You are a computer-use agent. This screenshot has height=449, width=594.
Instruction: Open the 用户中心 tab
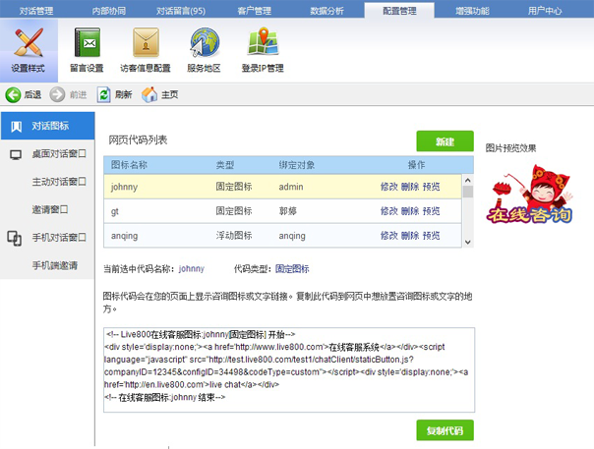point(544,11)
